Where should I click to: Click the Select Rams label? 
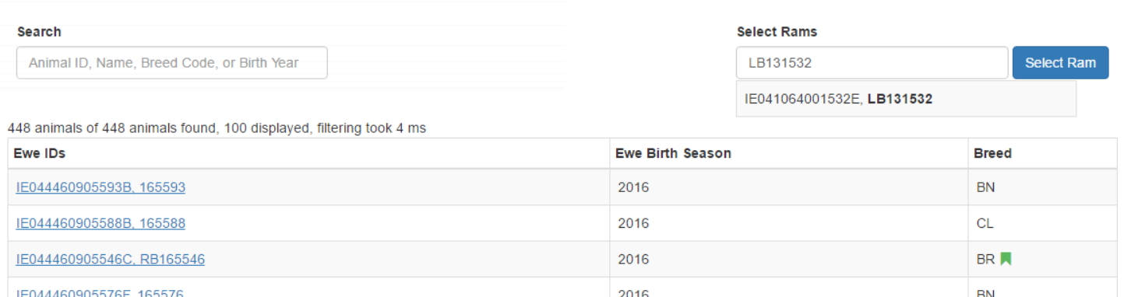[x=777, y=32]
